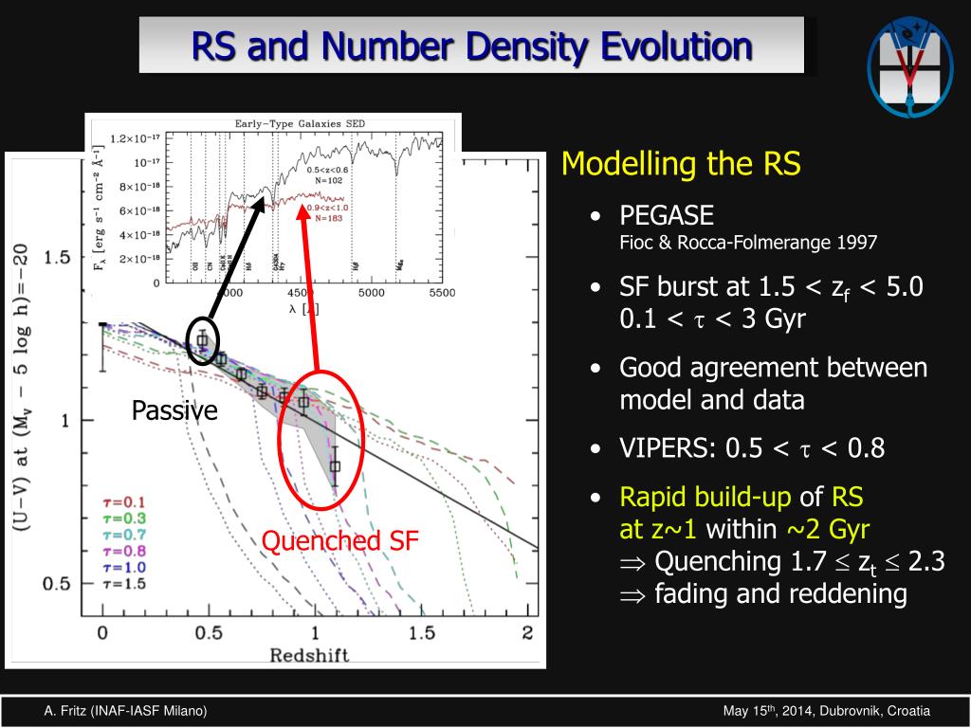This screenshot has width=971, height=728.
Task: Select the 'PEGASE' bullet text
Action: [667, 215]
